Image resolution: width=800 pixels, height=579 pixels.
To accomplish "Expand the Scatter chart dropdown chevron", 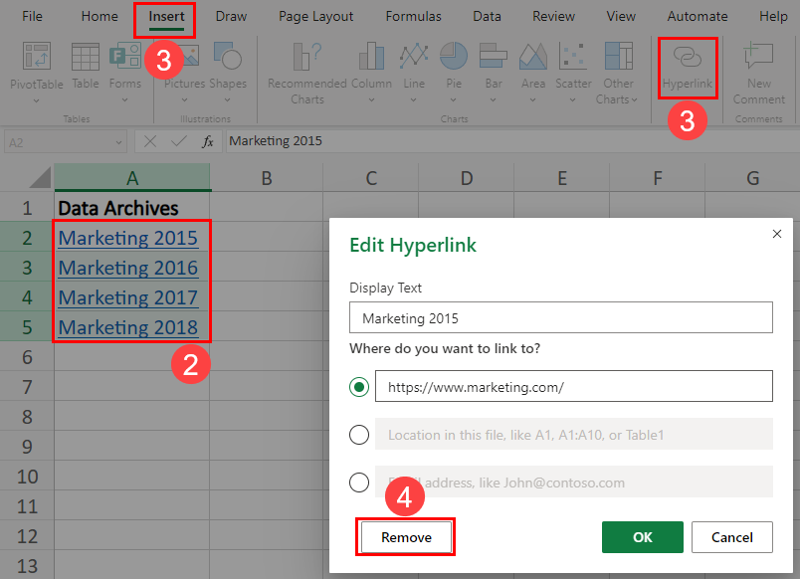I will point(572,100).
